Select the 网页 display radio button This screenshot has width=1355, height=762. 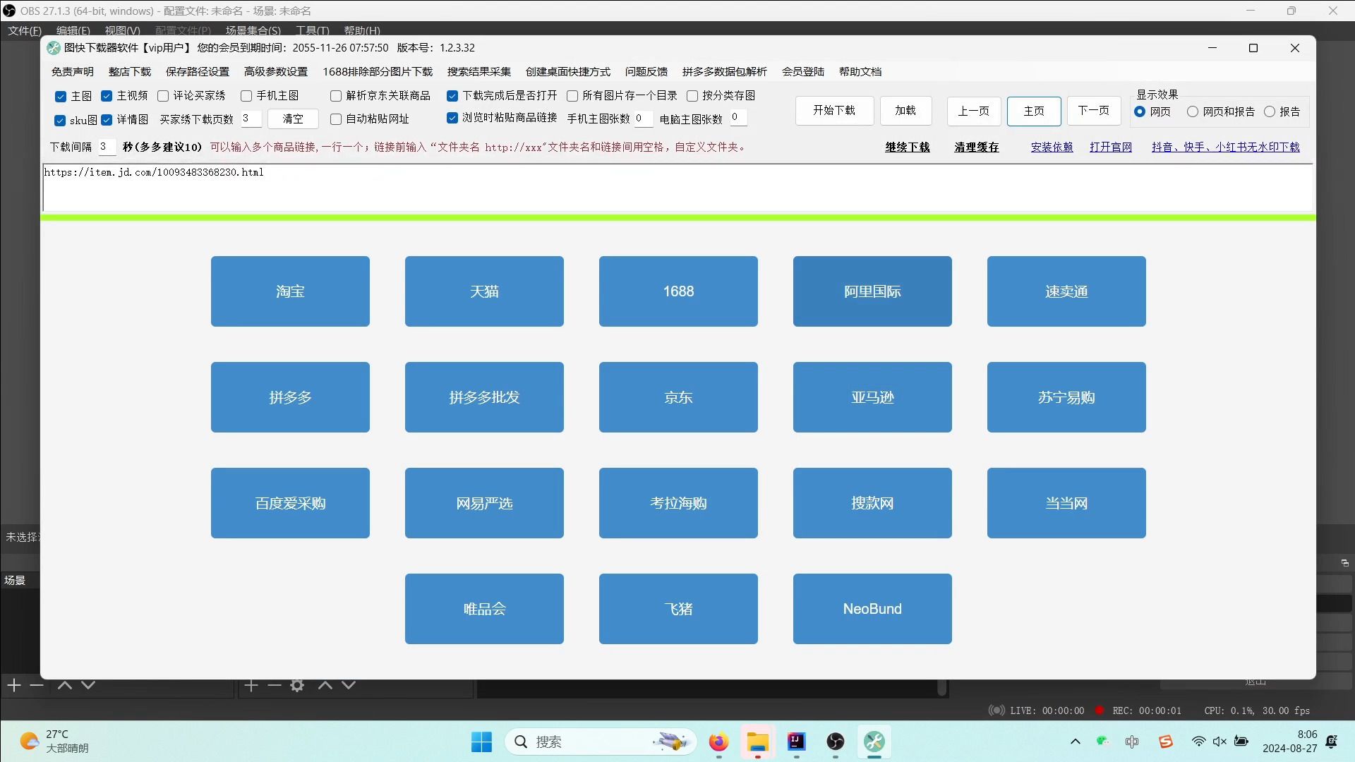coord(1140,111)
